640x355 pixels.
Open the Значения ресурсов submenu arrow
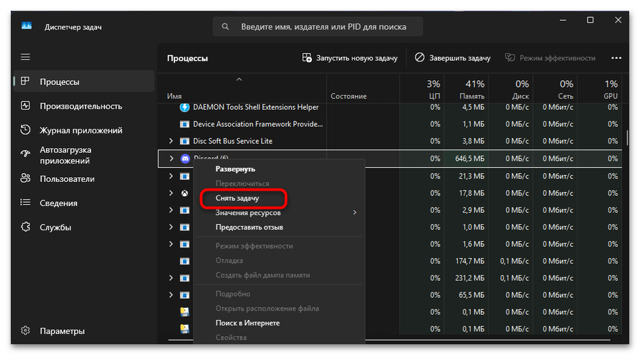(x=354, y=213)
